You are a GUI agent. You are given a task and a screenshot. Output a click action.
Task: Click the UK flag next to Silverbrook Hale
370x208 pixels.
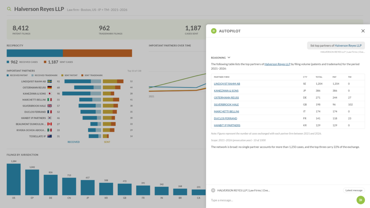pyautogui.click(x=50, y=106)
